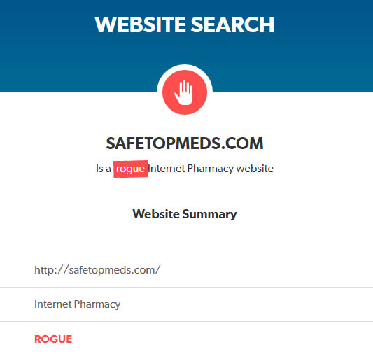Click 'Pharmacy' in the rogue verdict sentence
The width and height of the screenshot is (373, 354).
point(210,169)
